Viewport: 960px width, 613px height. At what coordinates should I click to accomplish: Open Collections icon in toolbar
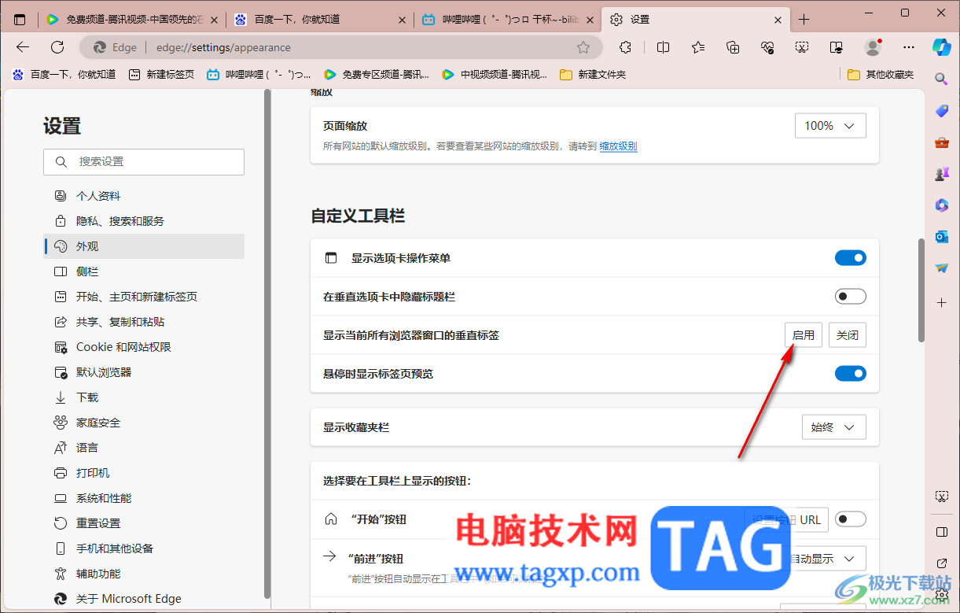click(733, 47)
